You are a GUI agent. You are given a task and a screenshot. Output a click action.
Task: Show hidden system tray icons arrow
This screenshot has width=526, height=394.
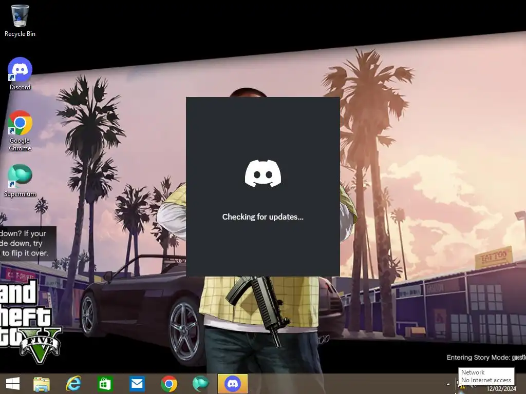pyautogui.click(x=448, y=384)
